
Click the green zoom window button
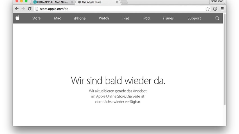[x=26, y=1]
